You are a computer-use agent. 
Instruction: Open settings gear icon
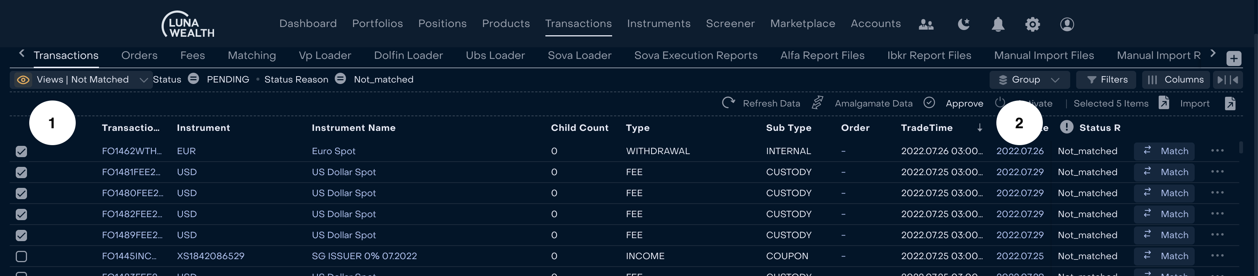tap(1032, 24)
